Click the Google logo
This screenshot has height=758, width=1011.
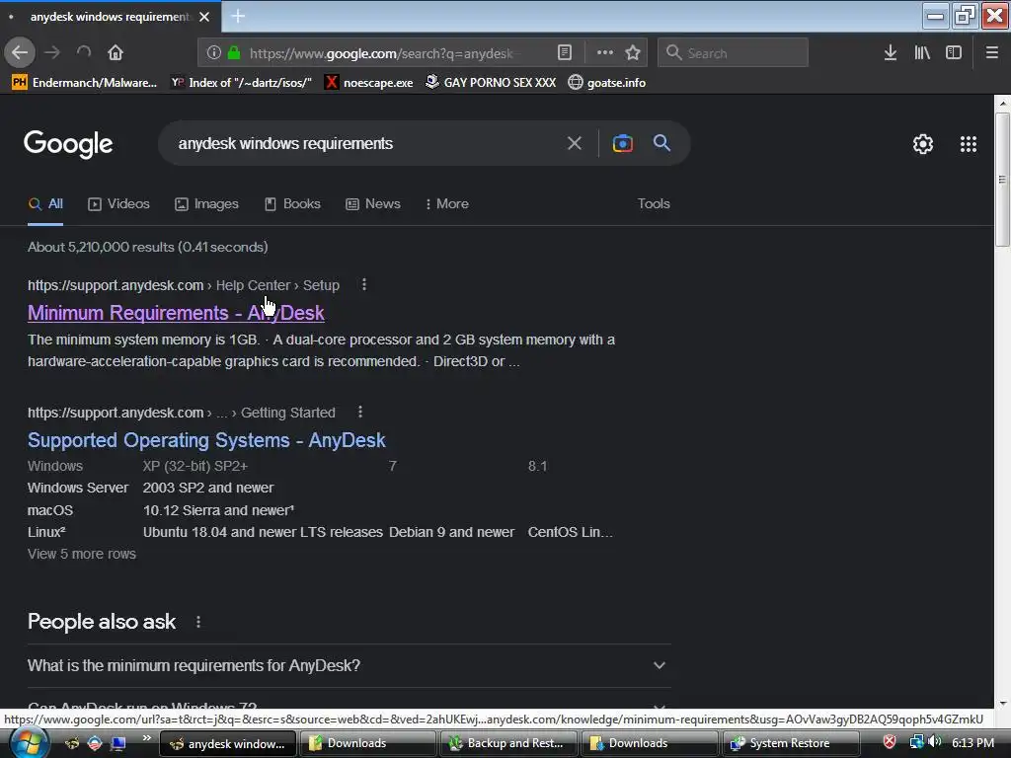point(68,144)
